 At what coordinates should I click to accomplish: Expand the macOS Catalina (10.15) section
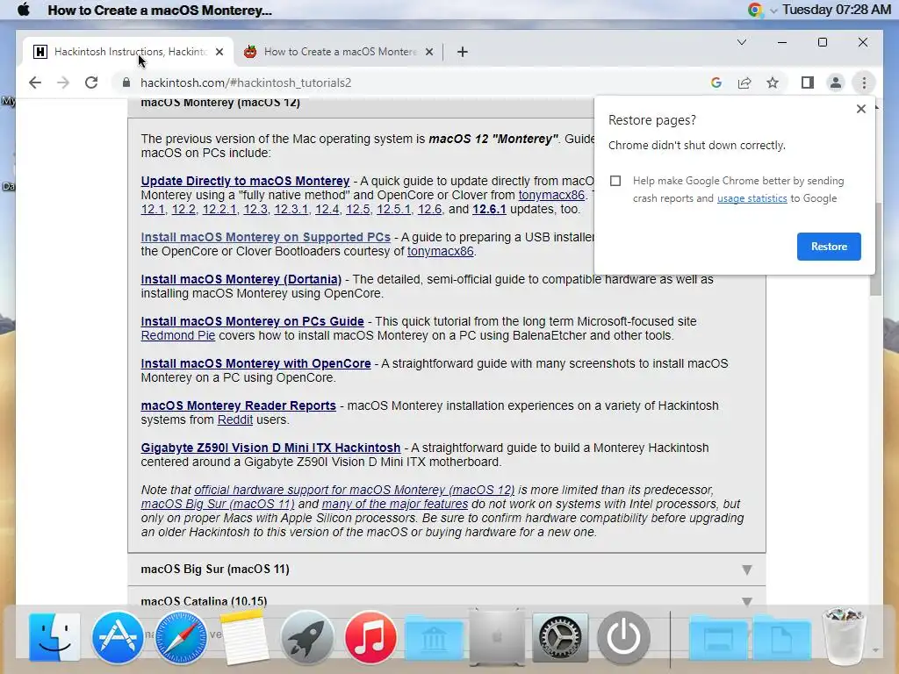click(447, 599)
